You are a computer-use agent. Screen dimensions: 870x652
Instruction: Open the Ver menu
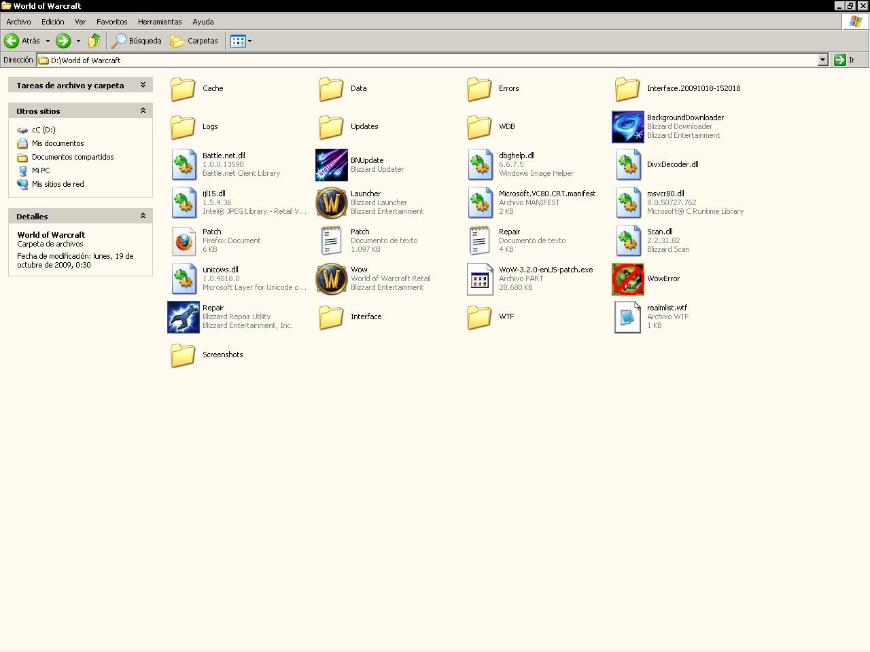[80, 22]
